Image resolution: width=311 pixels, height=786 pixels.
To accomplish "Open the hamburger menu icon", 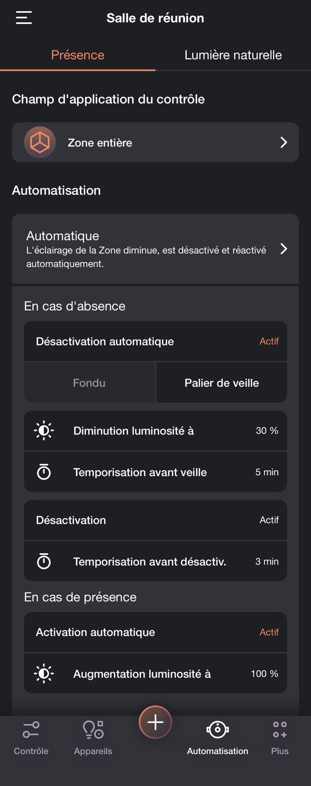I will tap(24, 18).
